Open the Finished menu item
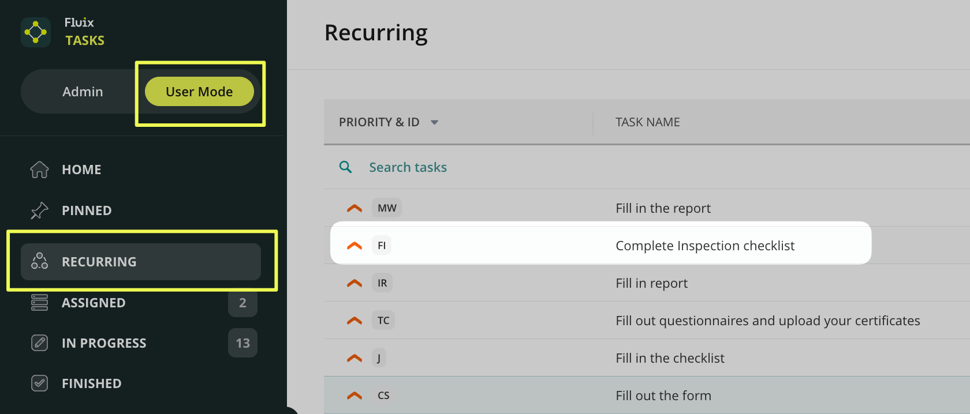The image size is (970, 414). click(92, 383)
